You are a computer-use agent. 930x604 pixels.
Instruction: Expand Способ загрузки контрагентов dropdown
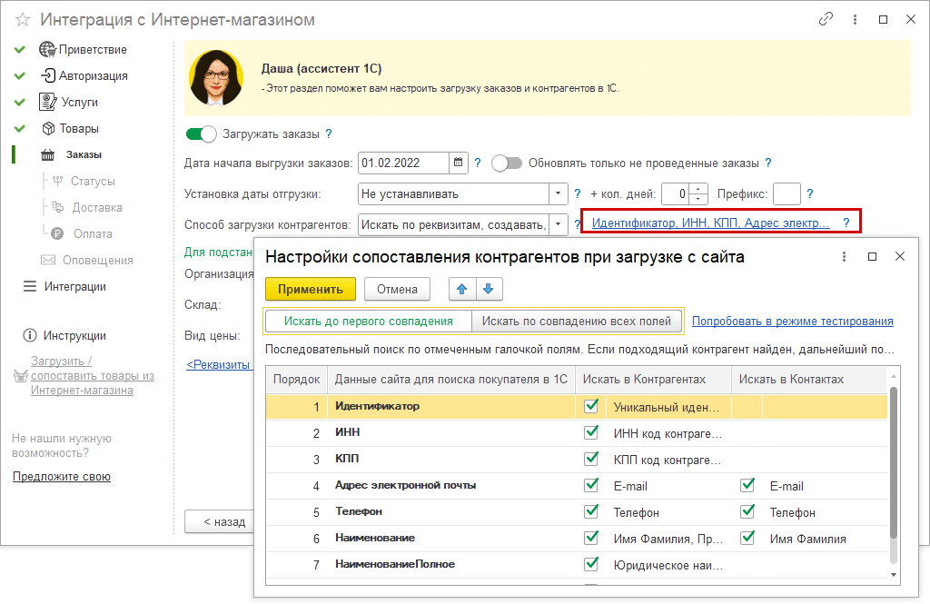coord(558,223)
